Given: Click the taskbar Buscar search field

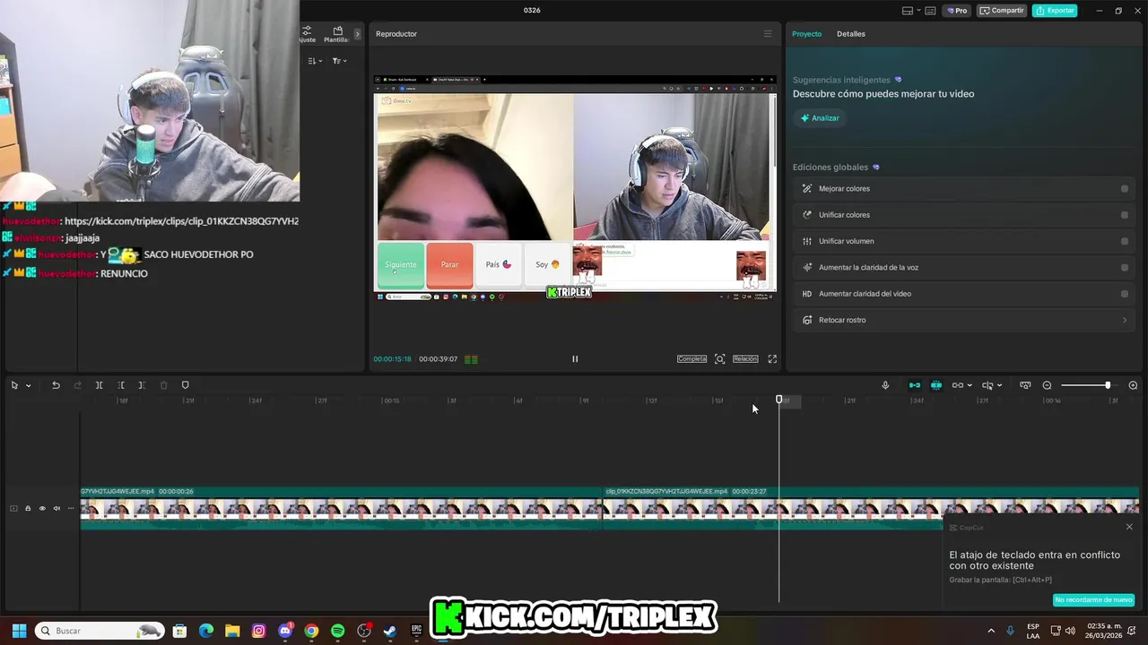Looking at the screenshot, I should (x=100, y=631).
